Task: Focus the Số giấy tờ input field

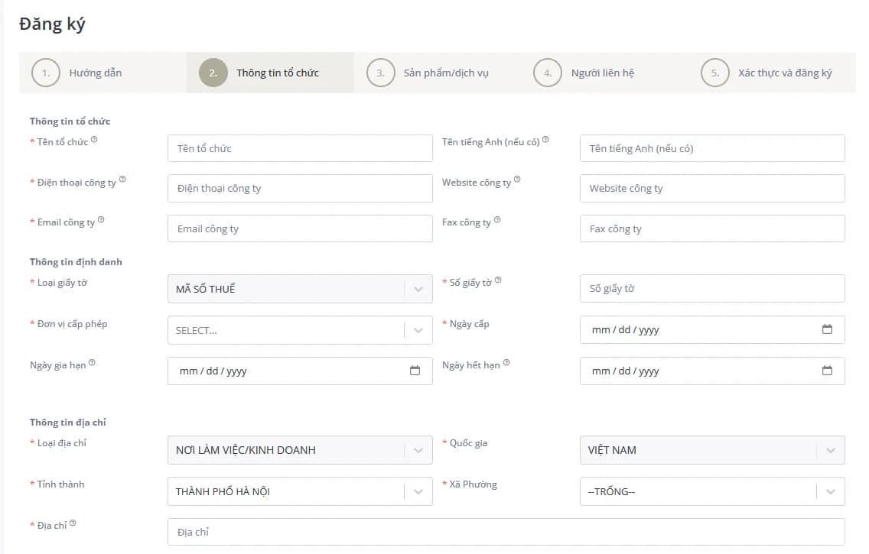Action: [712, 288]
